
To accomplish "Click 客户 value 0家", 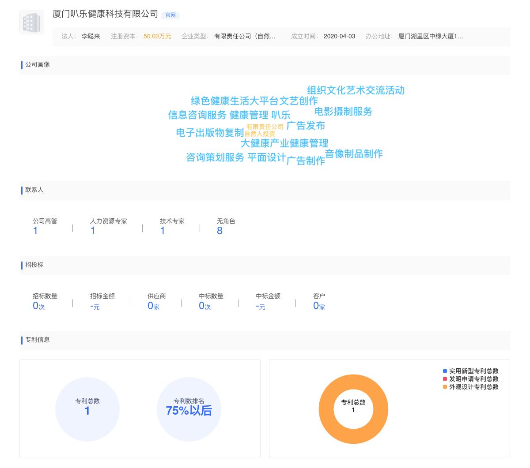I will tap(319, 306).
